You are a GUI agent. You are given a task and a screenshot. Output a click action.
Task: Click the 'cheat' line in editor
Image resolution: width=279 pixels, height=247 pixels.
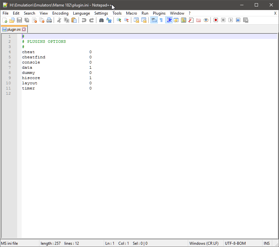click(x=28, y=52)
